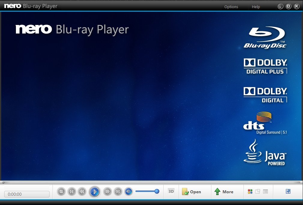Click the rewind button

click(82, 191)
